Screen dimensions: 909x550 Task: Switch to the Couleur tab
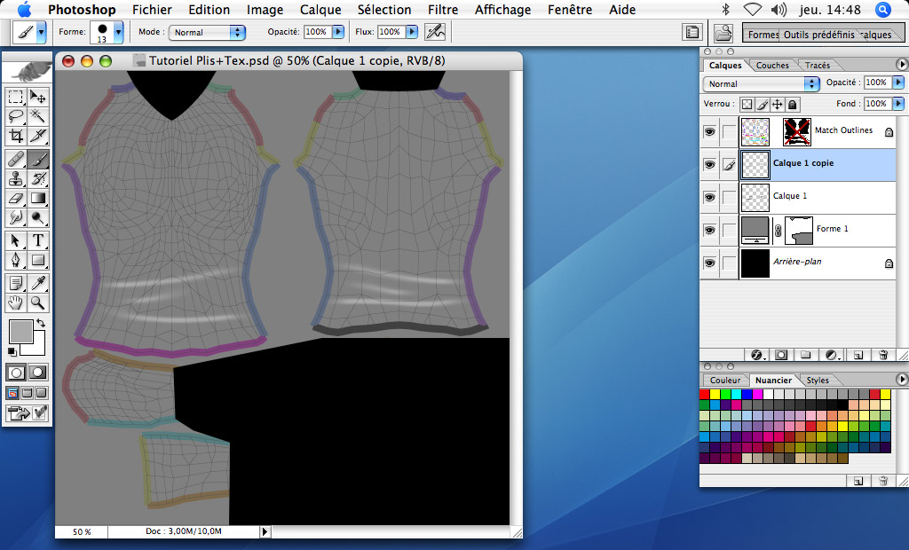724,381
